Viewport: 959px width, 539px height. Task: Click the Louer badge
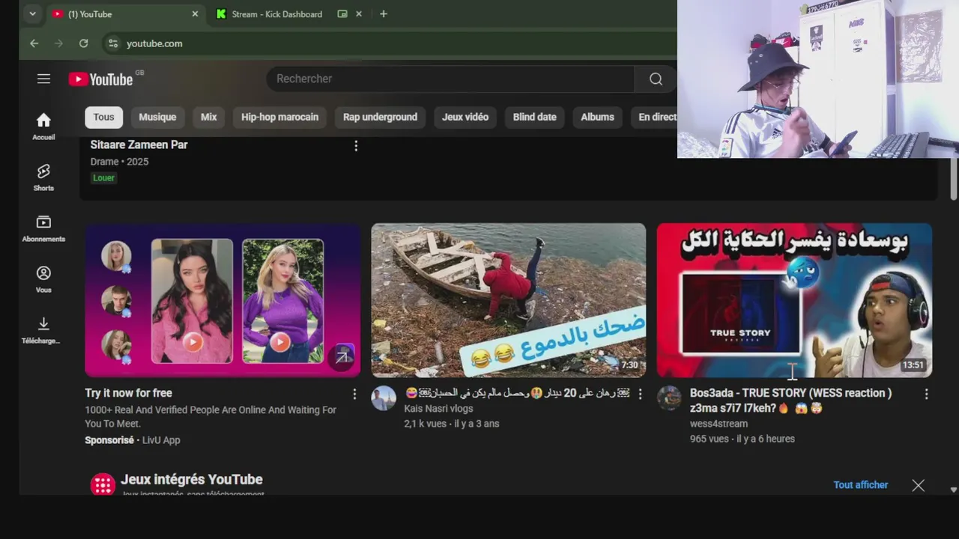[x=104, y=178]
